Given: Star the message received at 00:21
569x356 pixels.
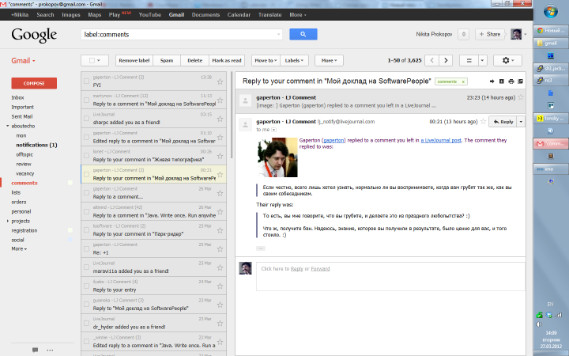Looking at the screenshot, I should pyautogui.click(x=483, y=121).
